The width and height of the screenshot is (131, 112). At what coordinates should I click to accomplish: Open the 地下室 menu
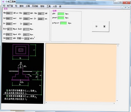[10, 6]
